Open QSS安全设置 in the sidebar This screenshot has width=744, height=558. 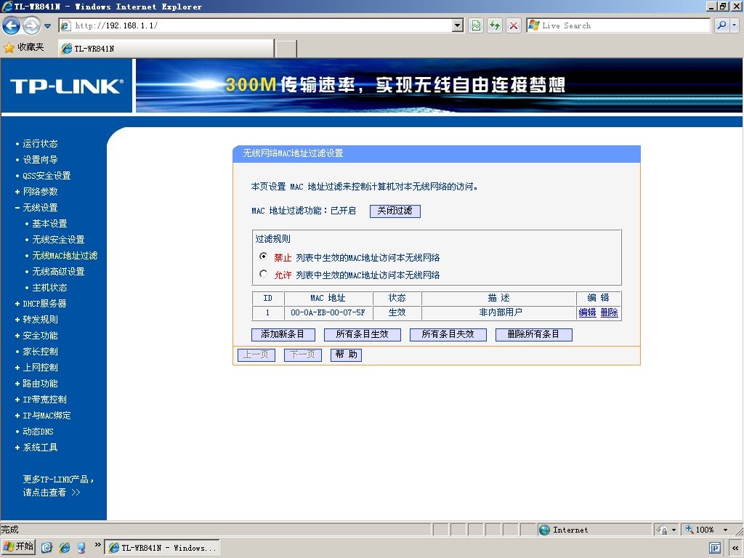(x=46, y=176)
